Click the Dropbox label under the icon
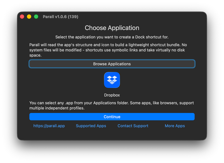224x163 pixels. (x=112, y=95)
